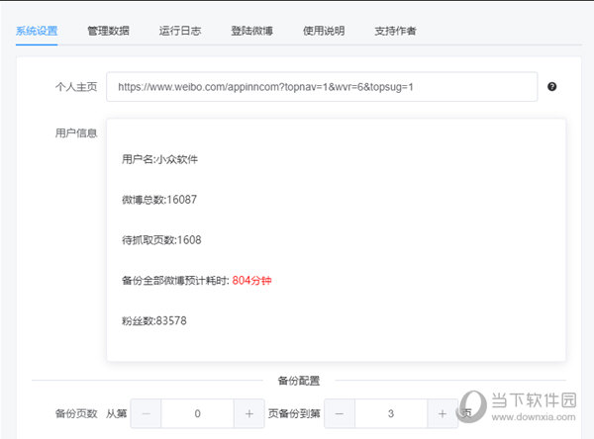594x439 pixels.
Task: Click the 微博总数:16087 line
Action: 159,200
